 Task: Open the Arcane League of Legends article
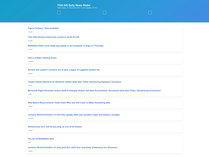63,70
